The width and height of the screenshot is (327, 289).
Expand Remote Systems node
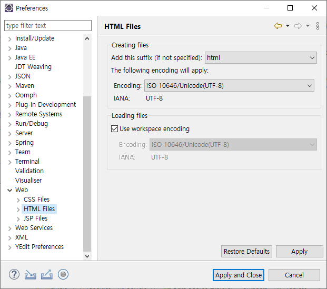tap(9, 115)
